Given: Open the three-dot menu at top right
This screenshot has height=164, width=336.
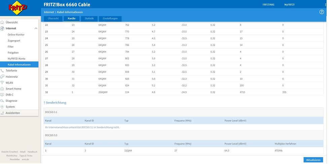Looking at the screenshot, I should click(326, 4).
